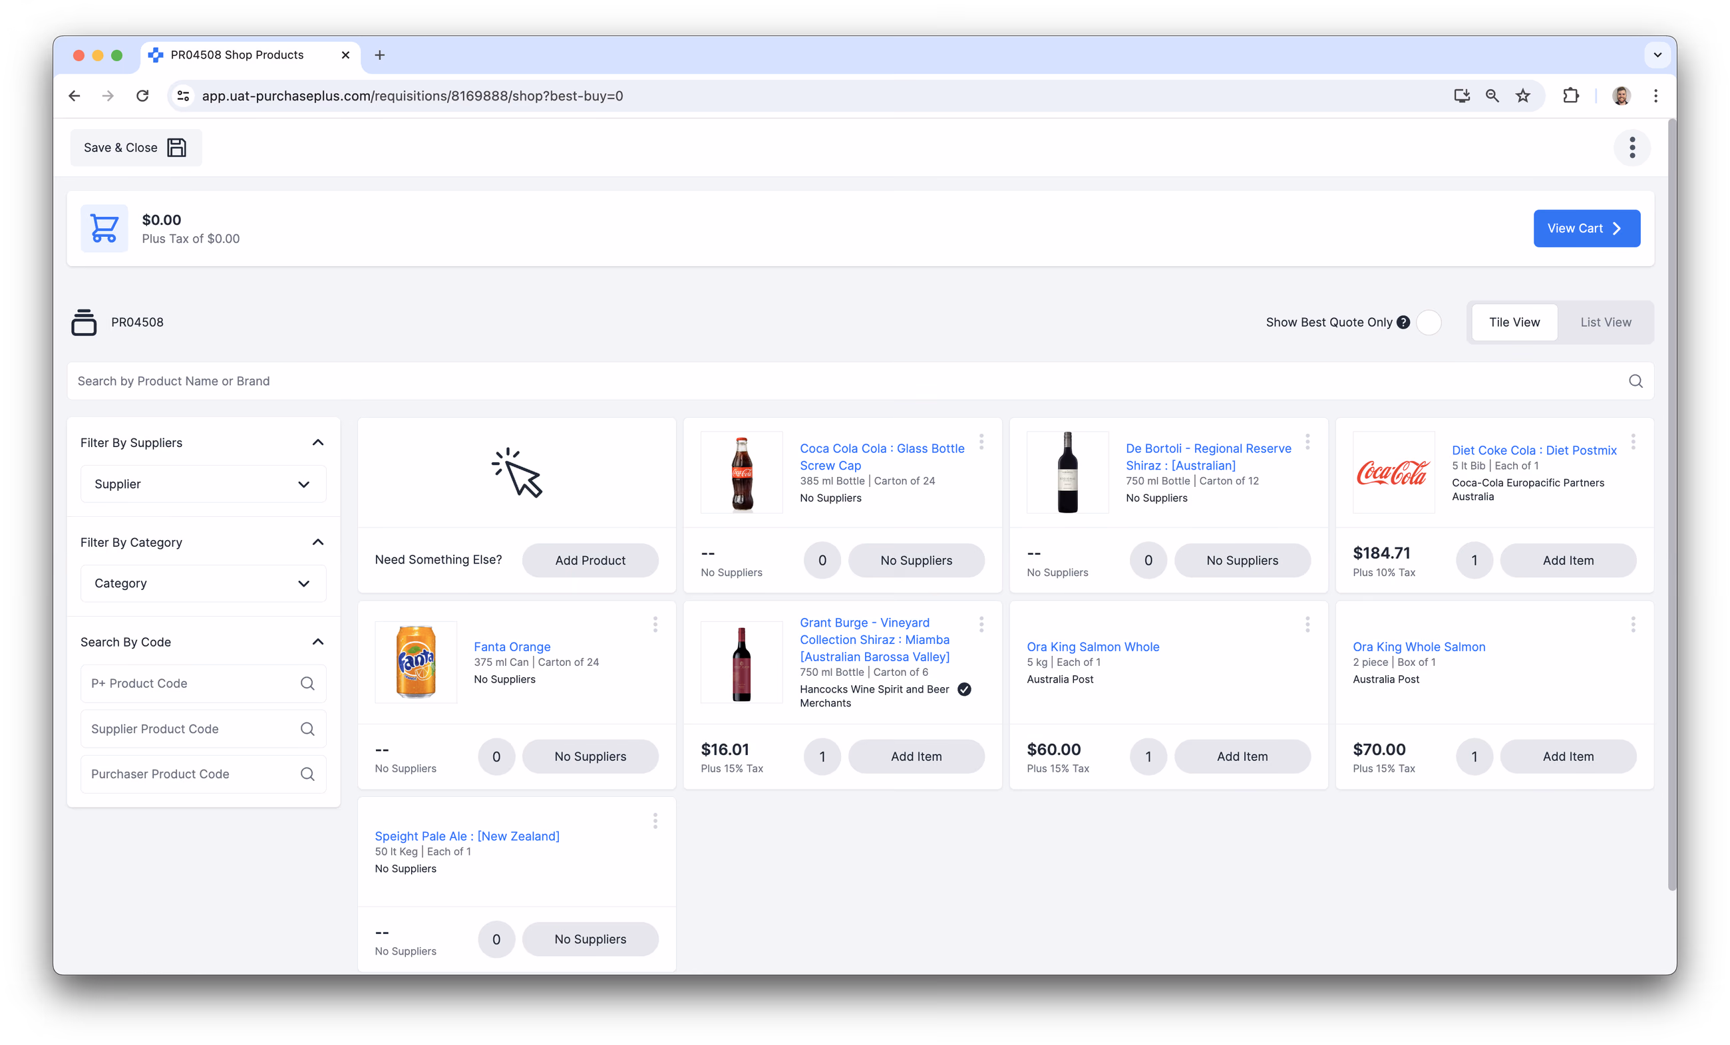Click the shopping cart icon

104,228
